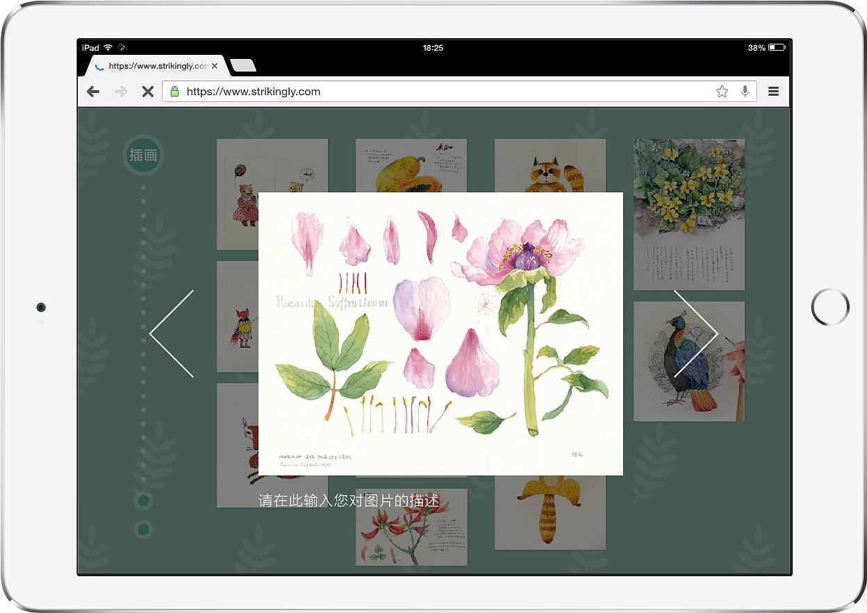
Task: Click the peony botanical illustration in lightbox
Action: click(x=440, y=334)
